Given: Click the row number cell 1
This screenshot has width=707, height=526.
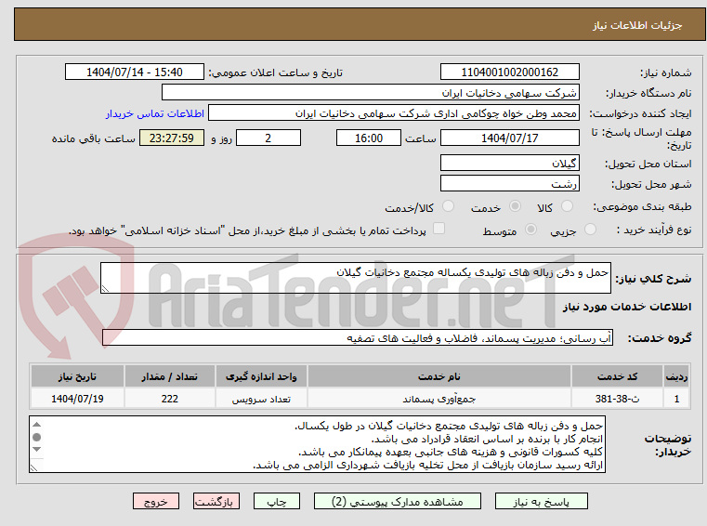Looking at the screenshot, I should pyautogui.click(x=676, y=399).
